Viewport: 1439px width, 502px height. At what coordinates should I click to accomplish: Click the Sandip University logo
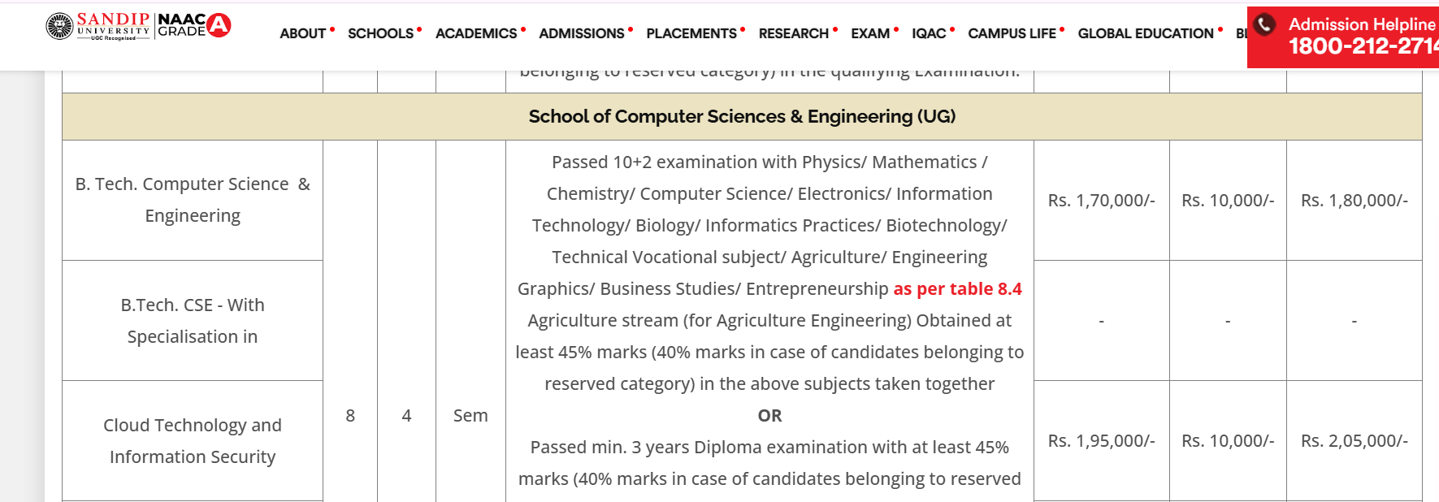(x=98, y=26)
